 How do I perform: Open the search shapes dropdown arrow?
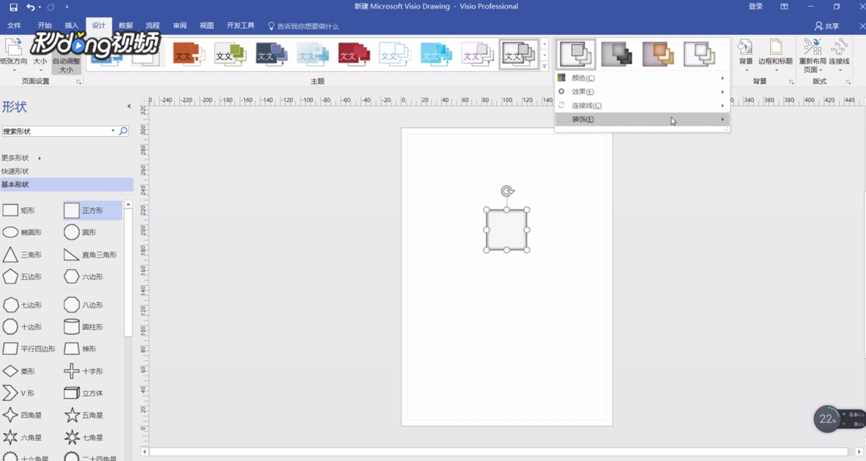[x=113, y=131]
